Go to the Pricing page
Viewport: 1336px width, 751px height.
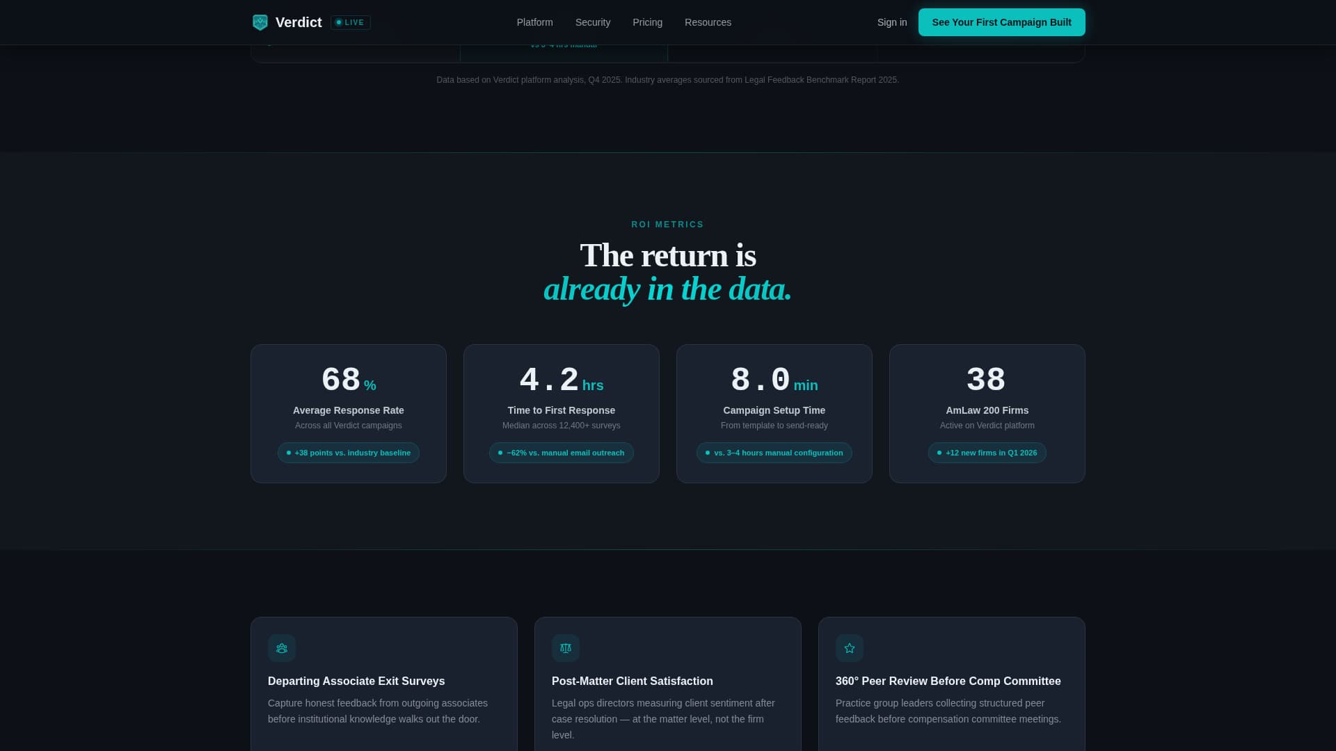click(x=647, y=22)
